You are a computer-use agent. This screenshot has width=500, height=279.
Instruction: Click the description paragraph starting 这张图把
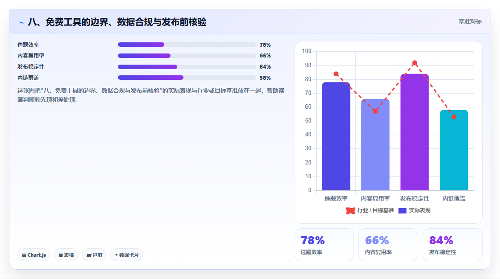pyautogui.click(x=151, y=95)
